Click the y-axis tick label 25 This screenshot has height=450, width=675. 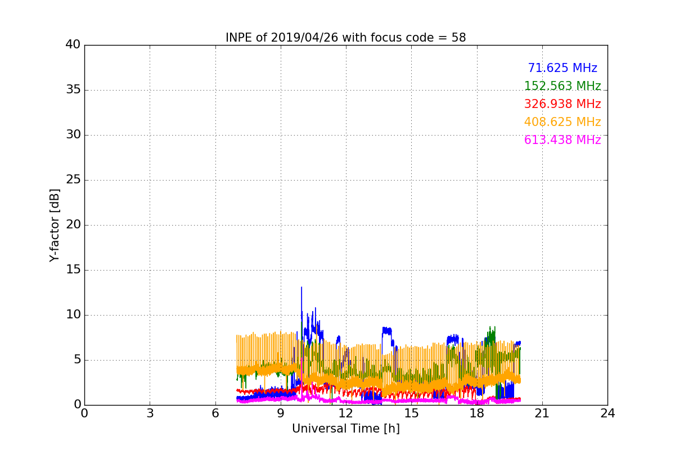click(73, 180)
